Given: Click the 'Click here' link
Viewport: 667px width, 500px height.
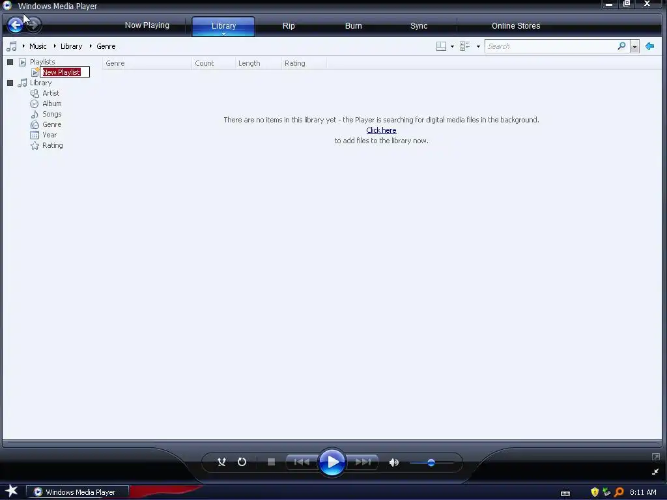Looking at the screenshot, I should click(x=381, y=130).
